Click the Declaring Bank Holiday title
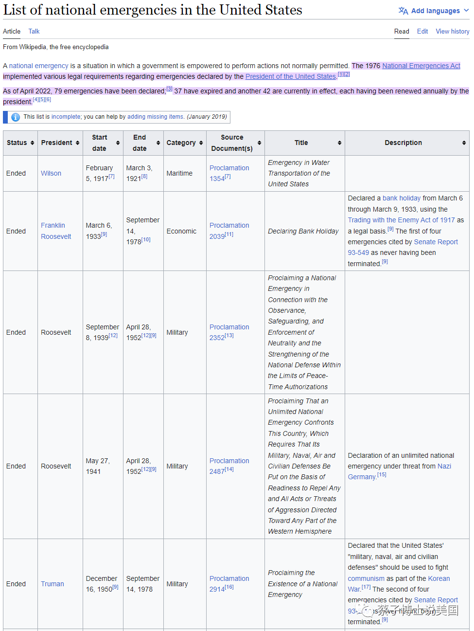474x631 pixels. (303, 231)
